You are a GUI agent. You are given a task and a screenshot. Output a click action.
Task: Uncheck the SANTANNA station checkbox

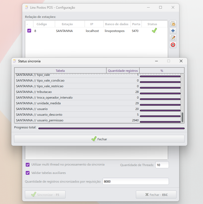coord(29,31)
